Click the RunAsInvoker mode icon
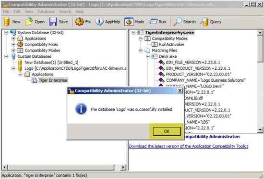264x179 pixels. tap(155, 44)
